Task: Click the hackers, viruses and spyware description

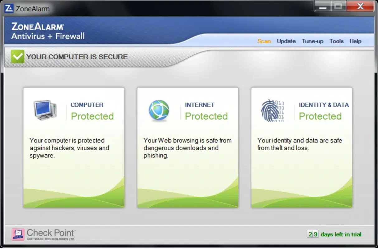Action: (x=69, y=148)
